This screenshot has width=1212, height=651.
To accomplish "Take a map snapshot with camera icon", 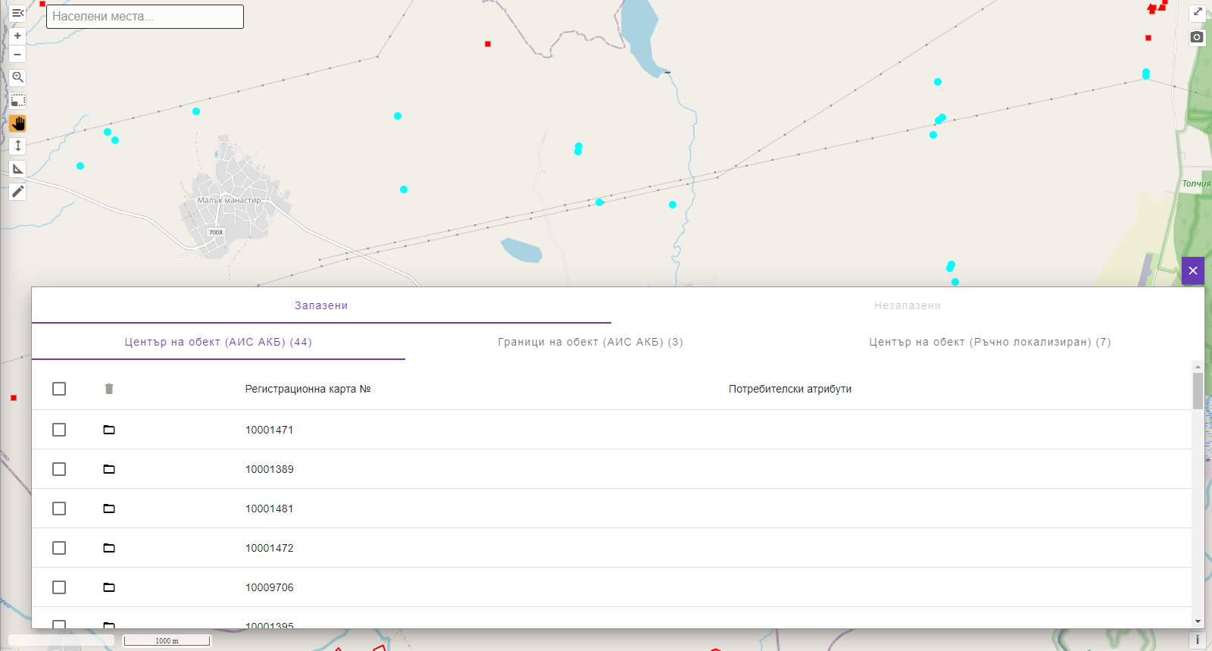I will point(1198,37).
